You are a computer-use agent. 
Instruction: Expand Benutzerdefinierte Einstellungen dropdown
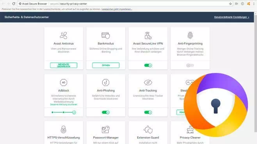[x=232, y=17]
